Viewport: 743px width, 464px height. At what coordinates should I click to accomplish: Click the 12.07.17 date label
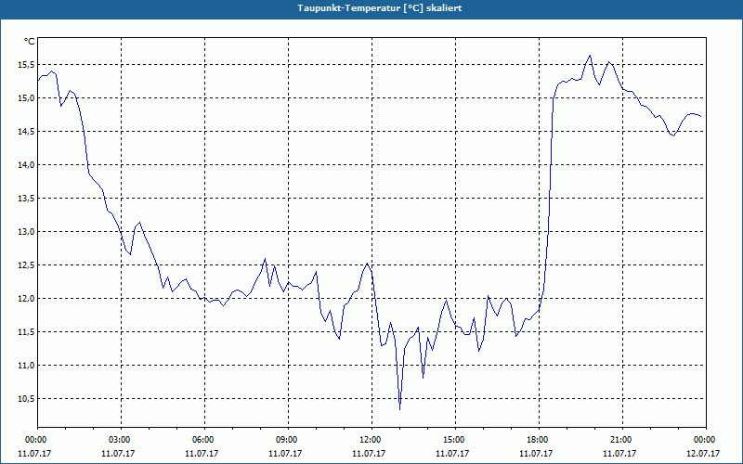(x=703, y=453)
